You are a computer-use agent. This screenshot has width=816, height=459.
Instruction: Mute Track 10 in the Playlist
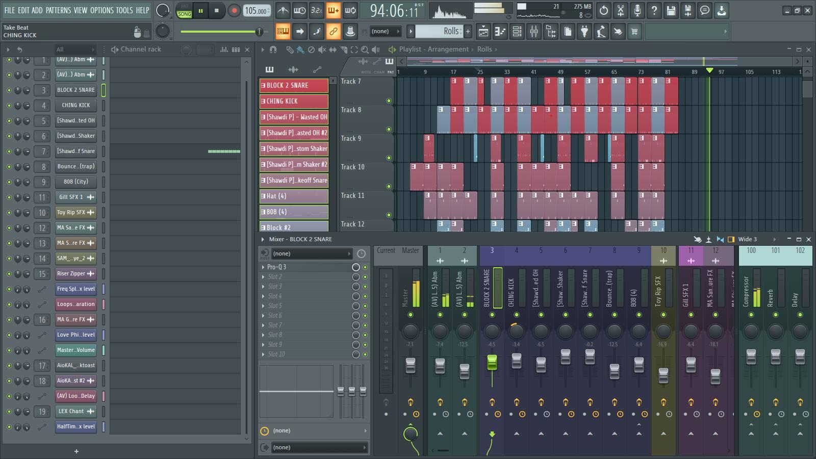click(389, 187)
